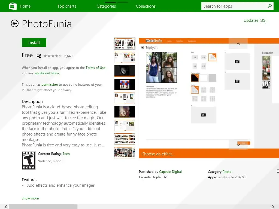279x209 pixels.
Task: Open the Categories tab
Action: click(x=106, y=6)
